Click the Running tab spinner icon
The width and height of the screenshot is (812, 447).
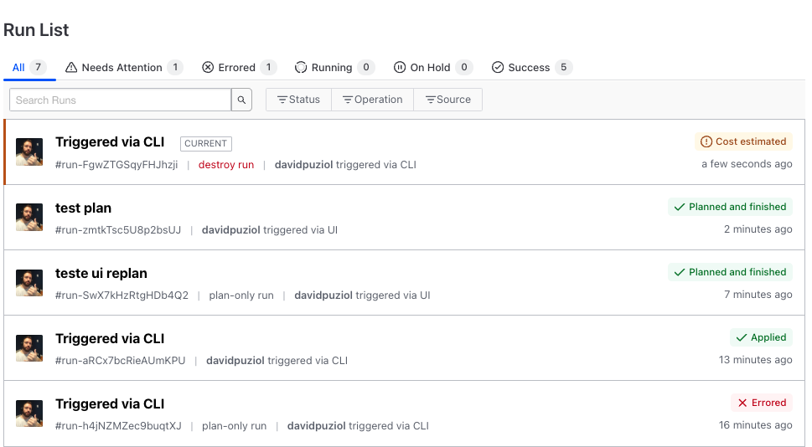(x=301, y=68)
